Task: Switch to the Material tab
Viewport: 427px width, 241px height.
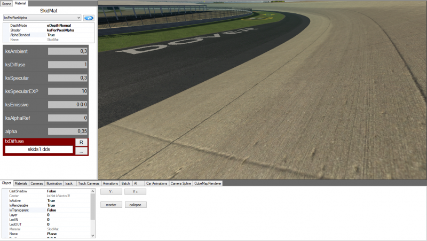Action: [20, 3]
